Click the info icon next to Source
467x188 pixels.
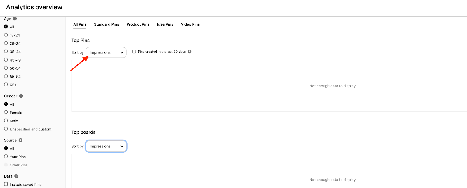(x=20, y=140)
